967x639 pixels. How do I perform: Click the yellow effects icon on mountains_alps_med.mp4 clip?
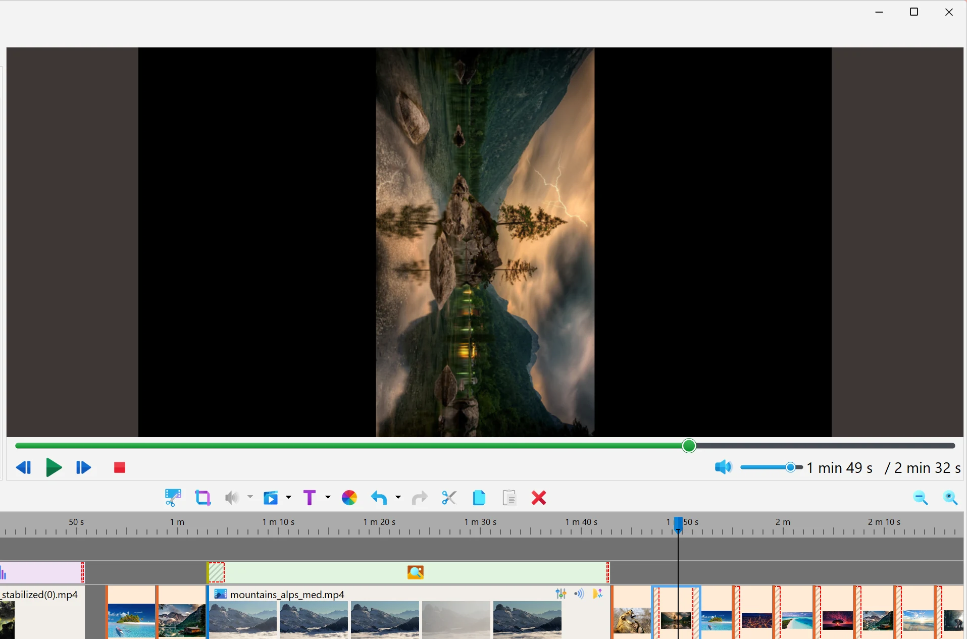(x=598, y=594)
